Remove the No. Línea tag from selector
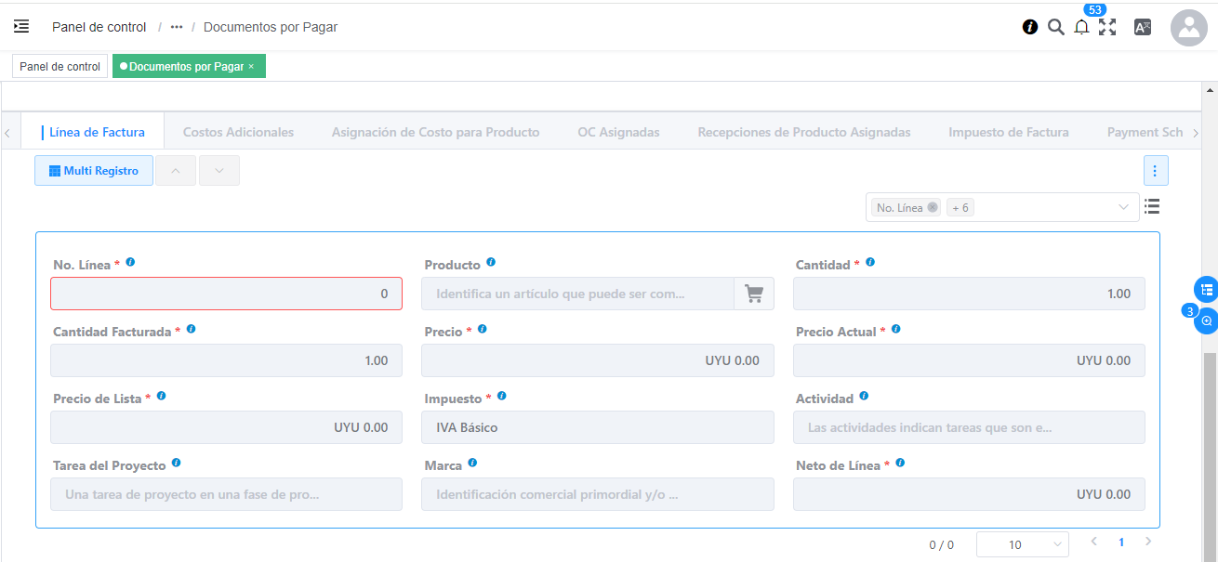This screenshot has height=562, width=1218. 933,207
